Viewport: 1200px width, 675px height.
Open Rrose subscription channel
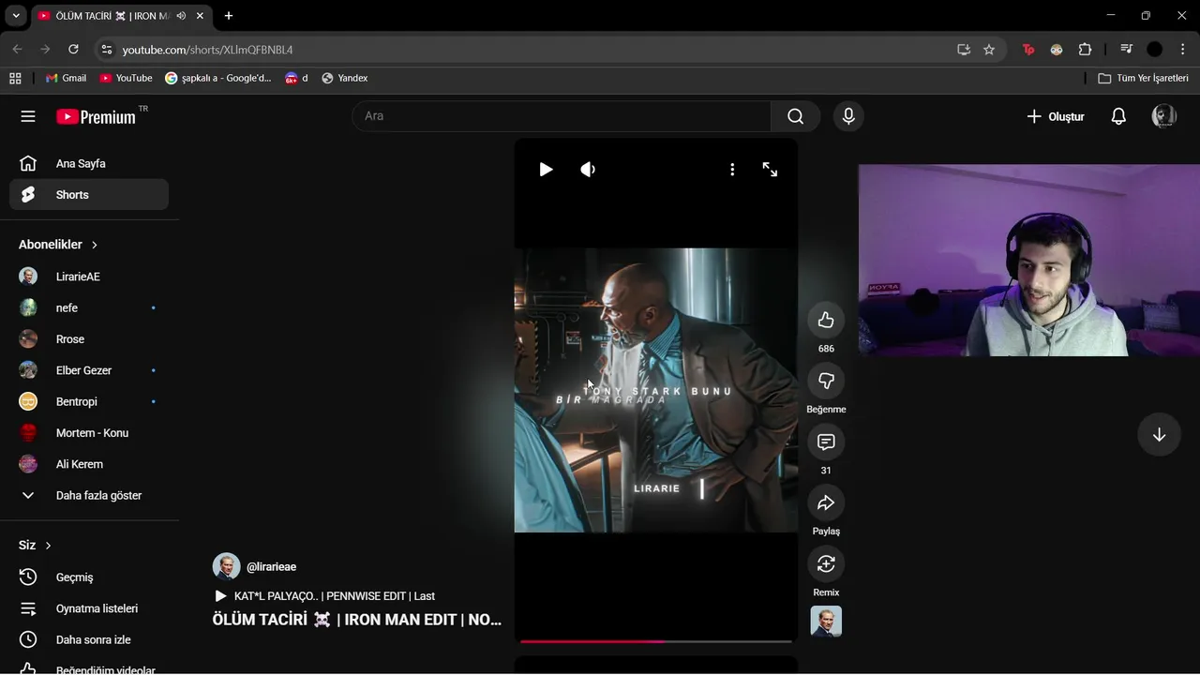89,339
